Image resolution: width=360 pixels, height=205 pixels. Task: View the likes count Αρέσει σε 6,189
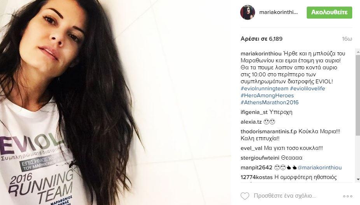(262, 39)
